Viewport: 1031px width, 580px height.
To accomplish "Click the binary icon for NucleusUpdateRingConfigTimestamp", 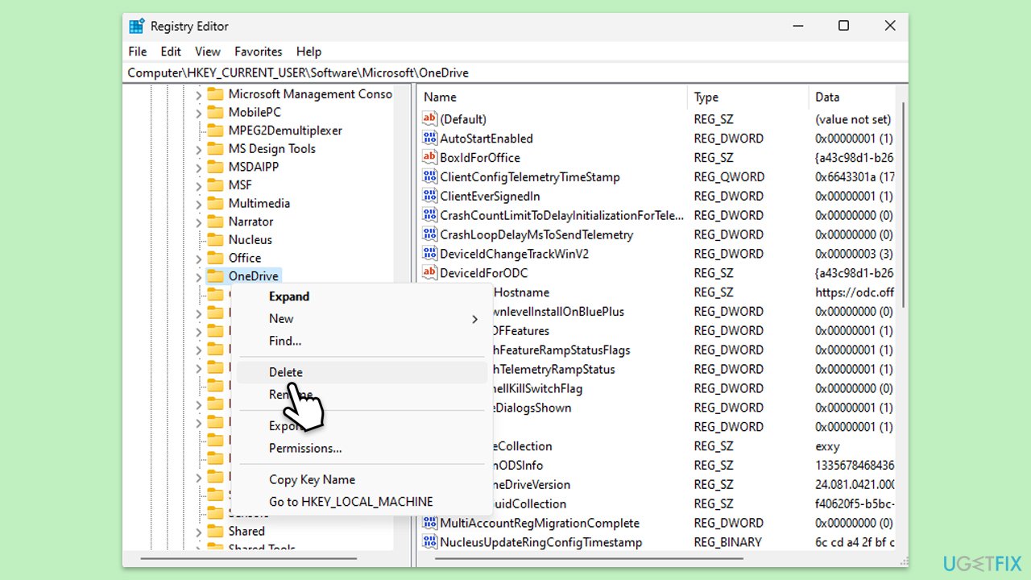I will point(429,542).
